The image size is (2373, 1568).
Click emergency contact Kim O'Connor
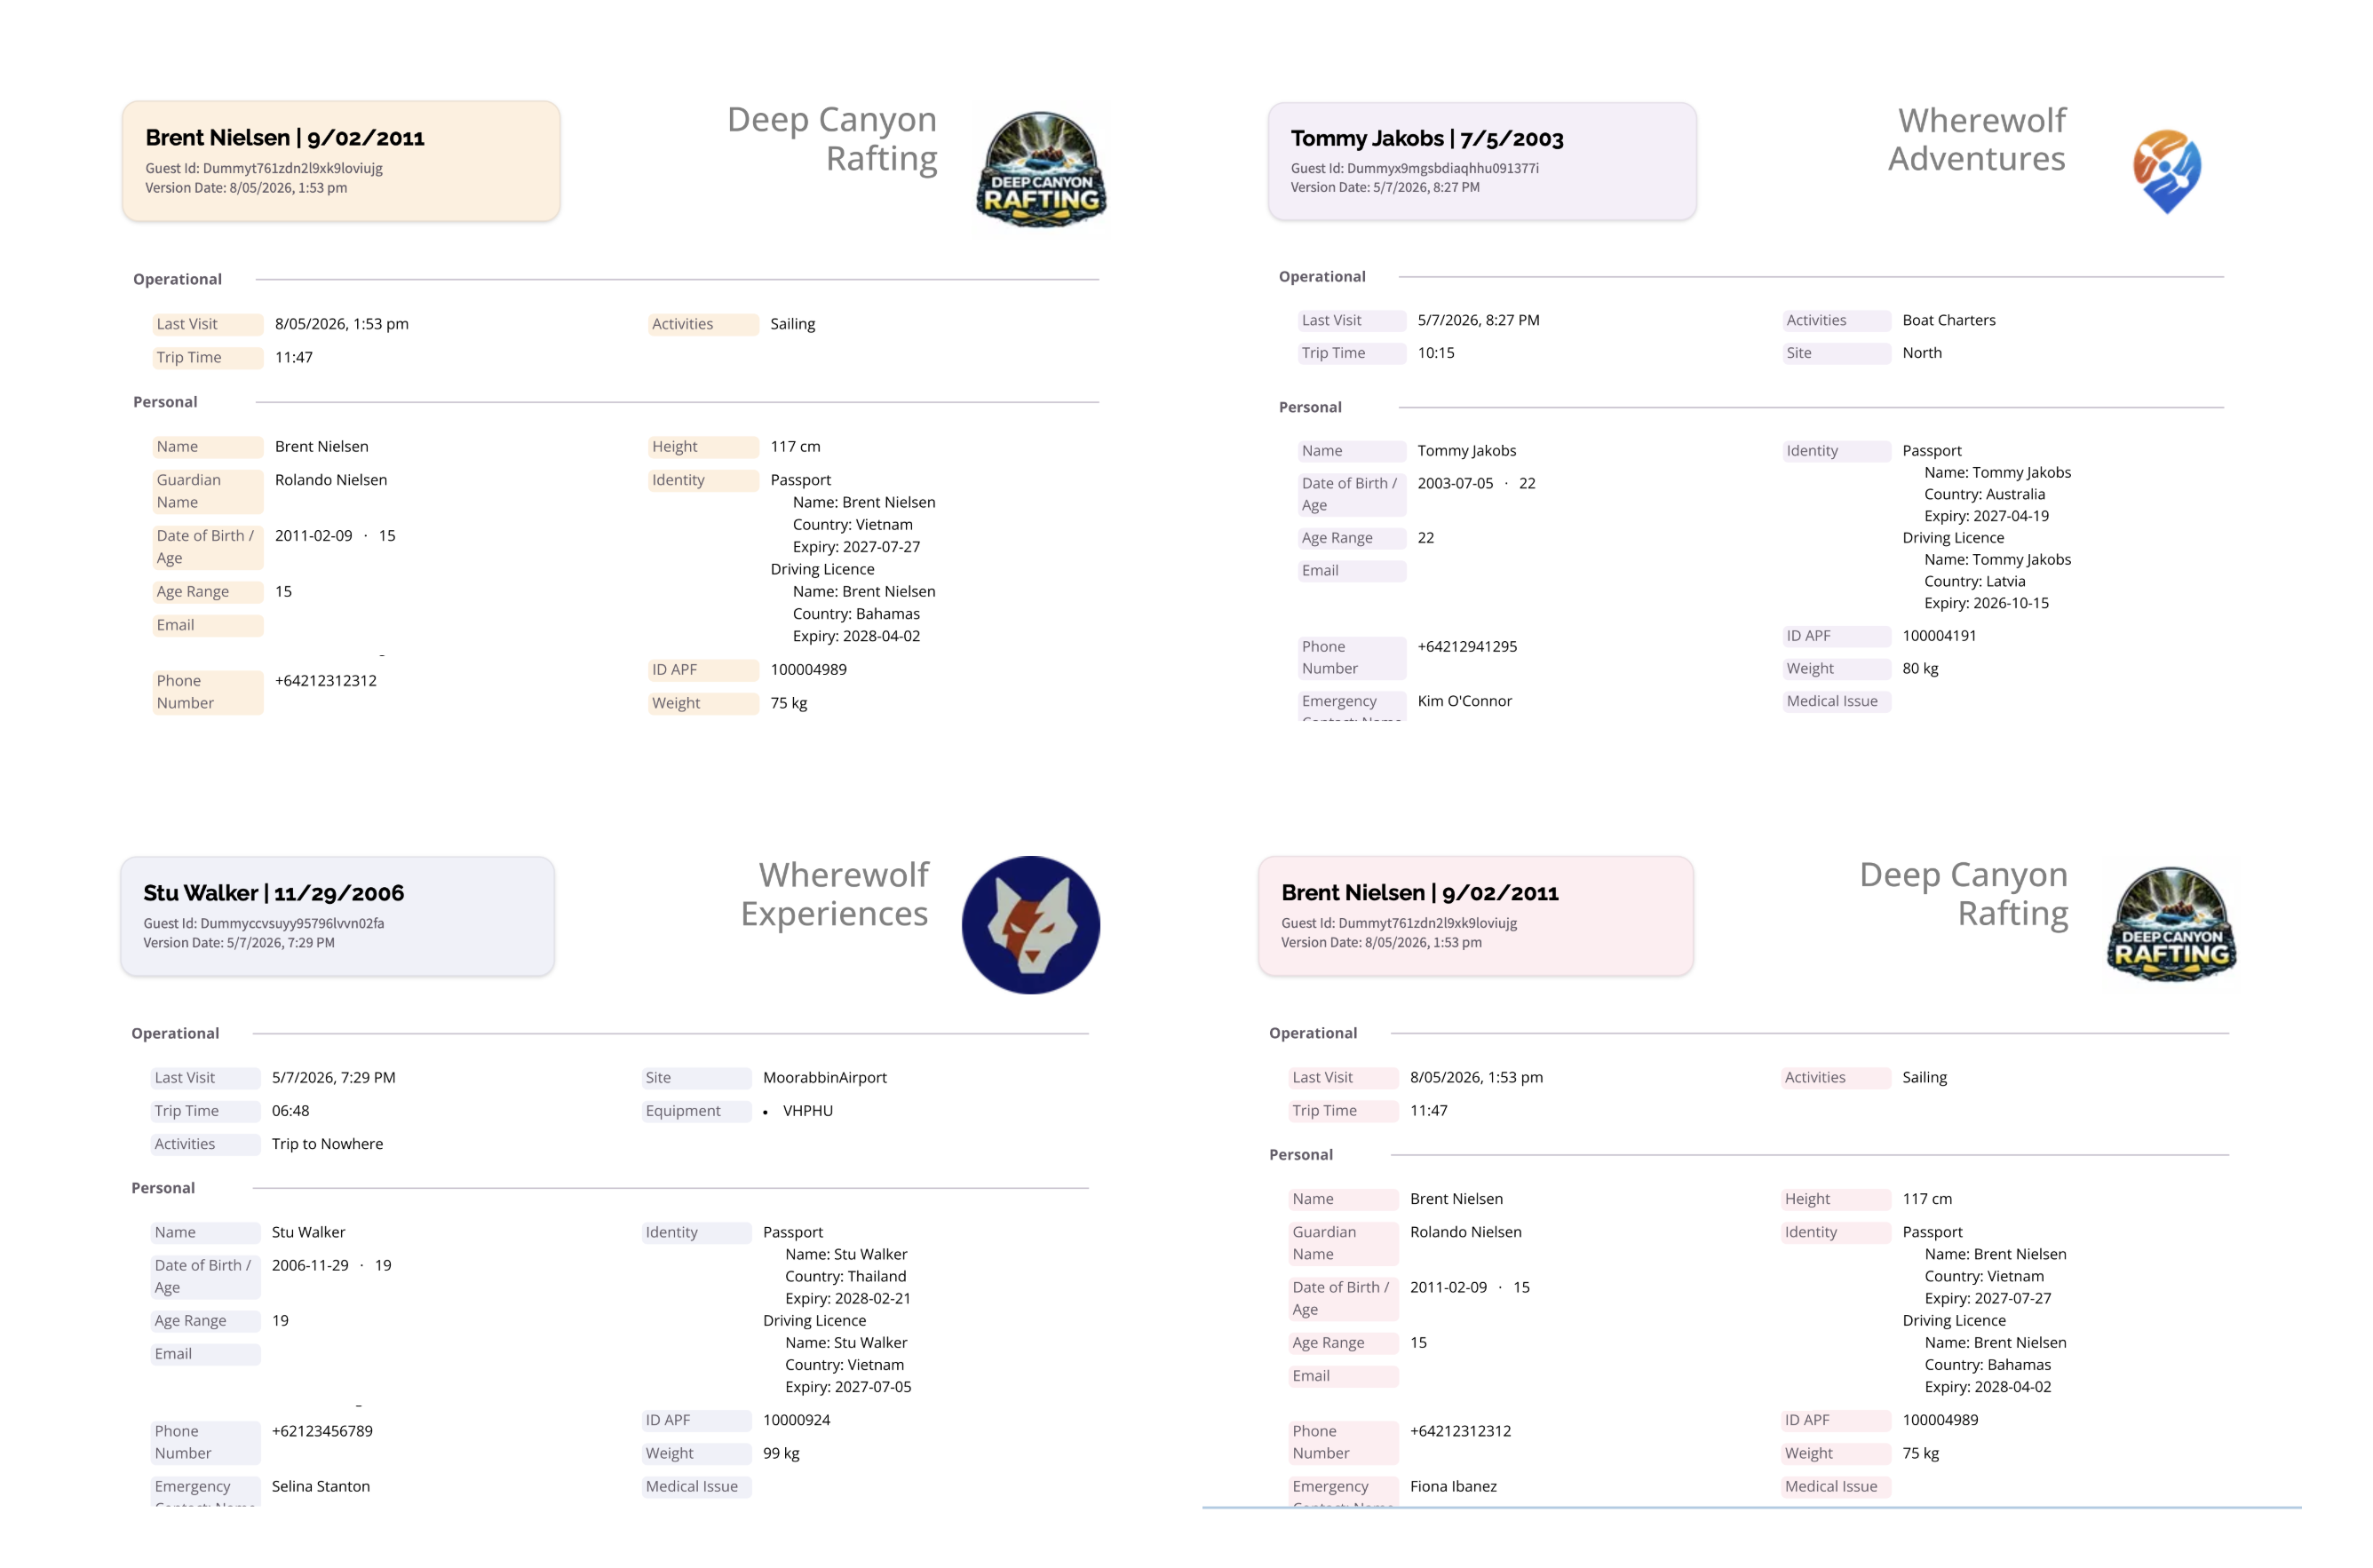(1464, 701)
